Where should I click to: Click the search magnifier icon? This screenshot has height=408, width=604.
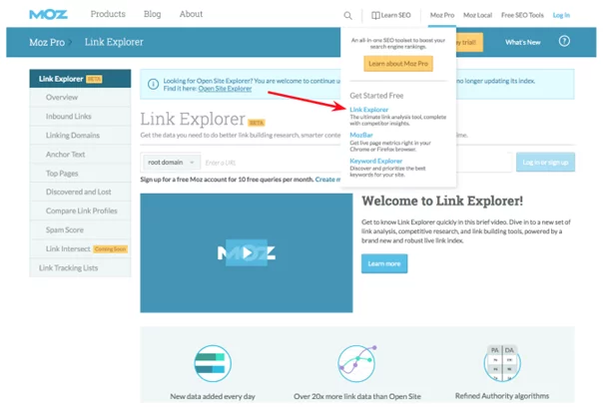click(x=347, y=15)
